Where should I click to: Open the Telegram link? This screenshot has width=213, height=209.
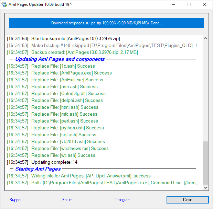[x=123, y=200]
